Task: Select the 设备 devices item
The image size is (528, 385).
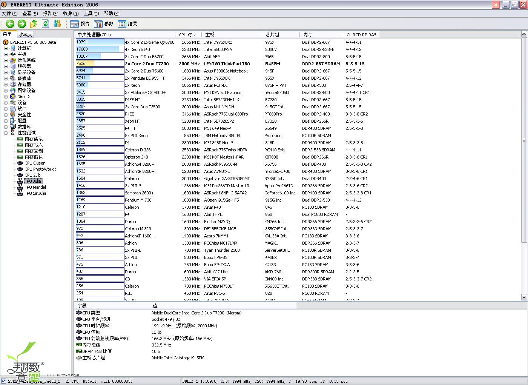Action: coord(22,103)
